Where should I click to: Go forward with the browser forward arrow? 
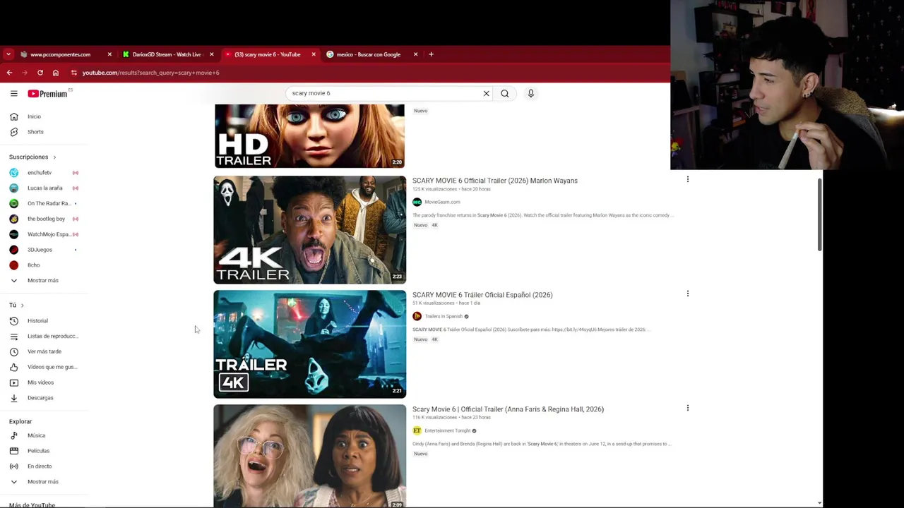[25, 73]
